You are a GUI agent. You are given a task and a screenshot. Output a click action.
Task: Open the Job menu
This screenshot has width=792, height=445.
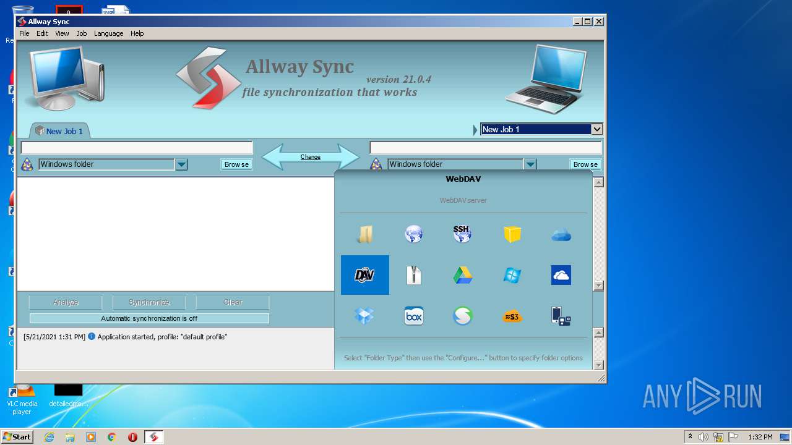pos(82,33)
